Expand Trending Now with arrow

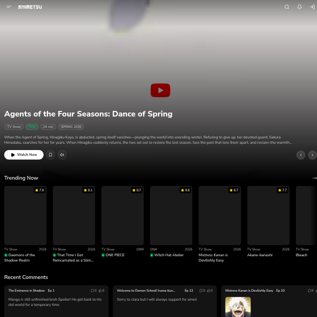[314, 178]
